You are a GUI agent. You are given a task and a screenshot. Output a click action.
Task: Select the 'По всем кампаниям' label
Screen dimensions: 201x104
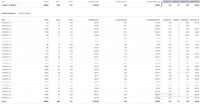(x=9, y=13)
